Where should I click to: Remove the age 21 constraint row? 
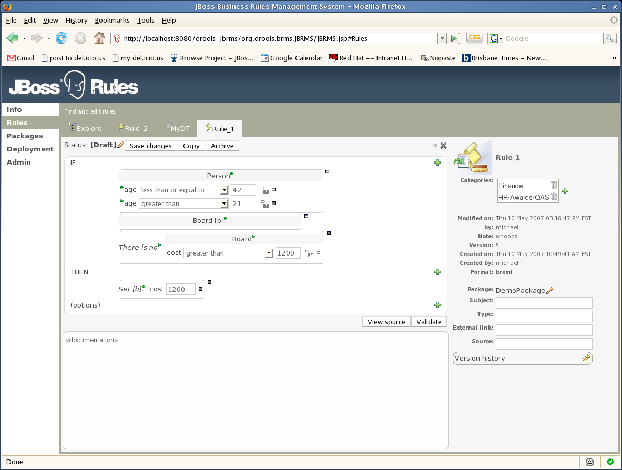274,203
